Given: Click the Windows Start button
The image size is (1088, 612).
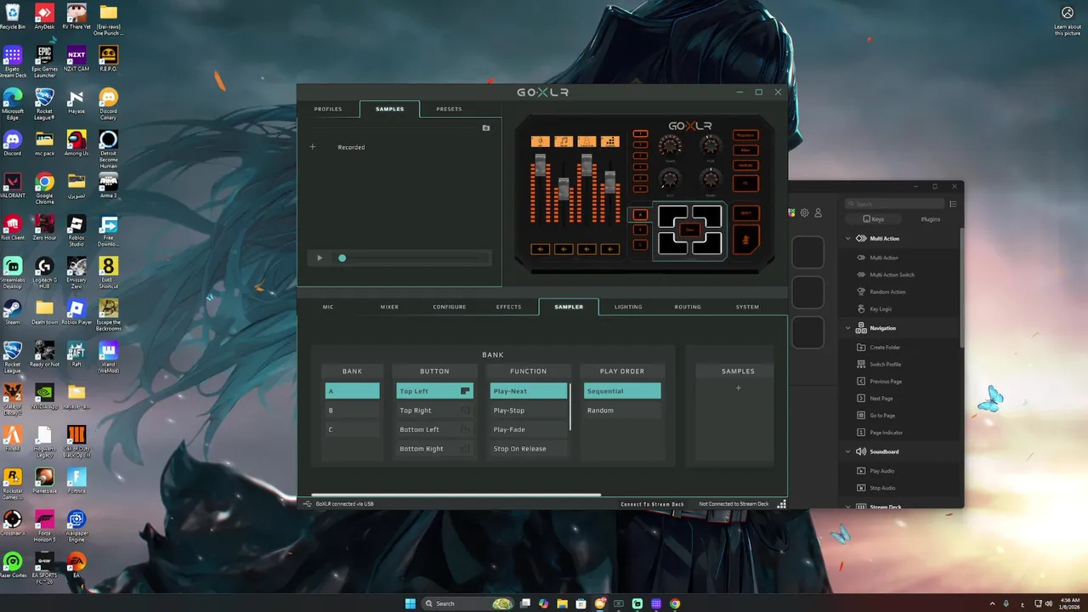Looking at the screenshot, I should [x=411, y=603].
